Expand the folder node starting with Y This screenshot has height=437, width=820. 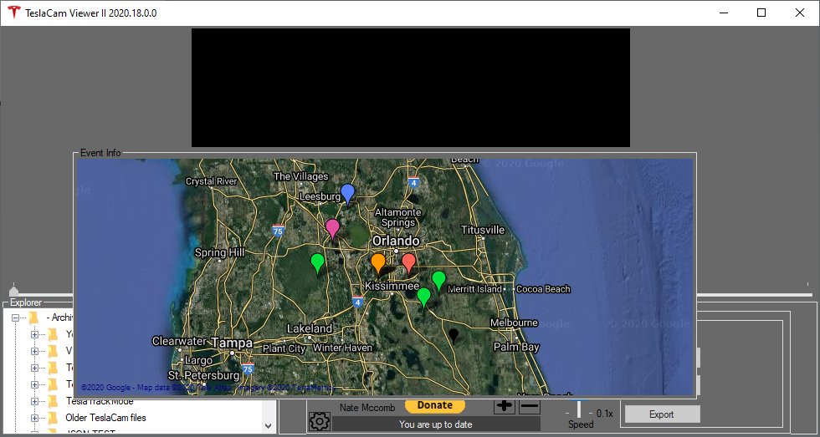pos(34,334)
